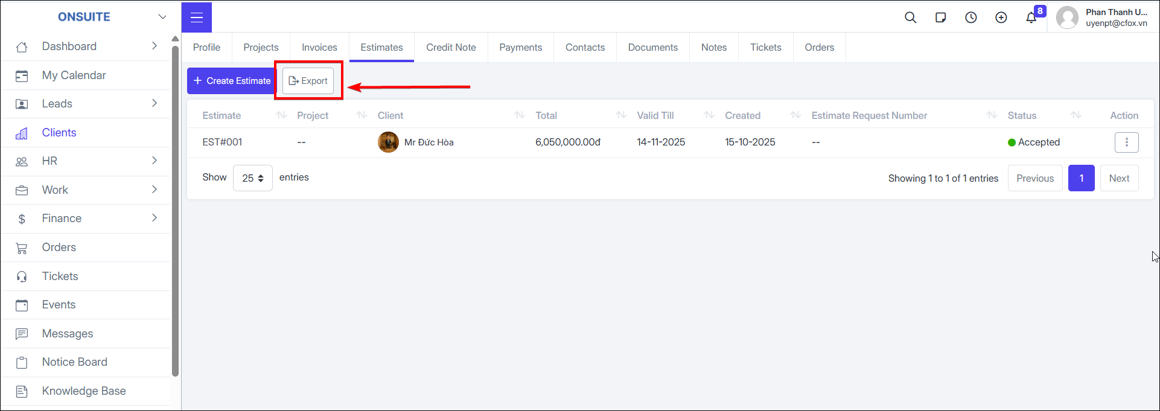The image size is (1160, 411).
Task: Open the Payments tab
Action: [x=520, y=47]
